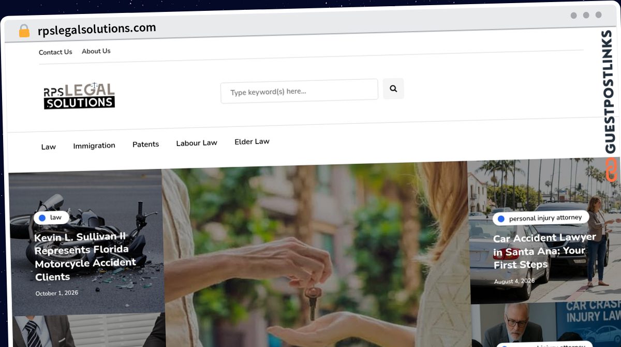This screenshot has height=347, width=621.
Task: Select the Law menu item
Action: tap(49, 147)
